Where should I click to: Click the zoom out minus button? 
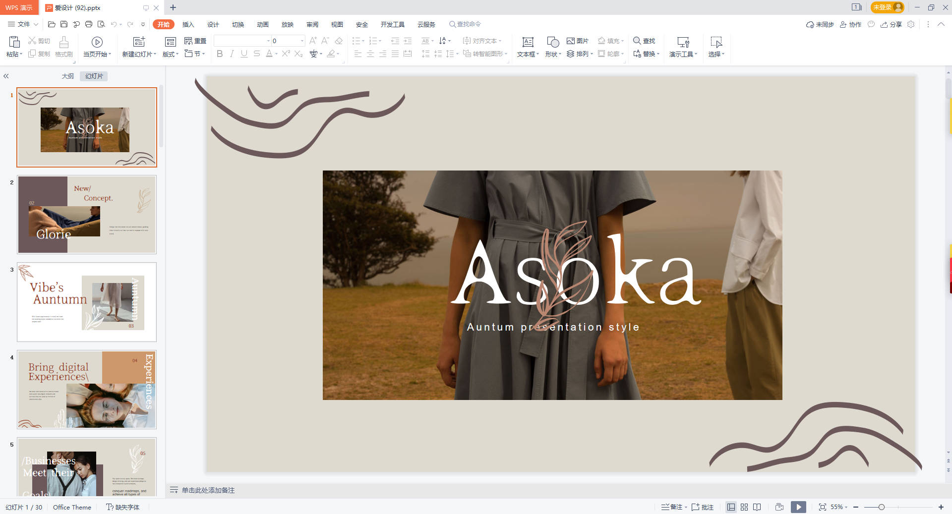[856, 507]
